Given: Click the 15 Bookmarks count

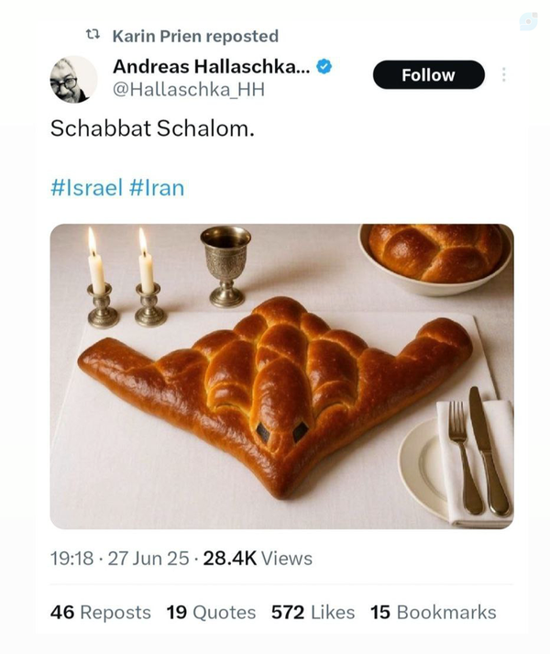Looking at the screenshot, I should (x=433, y=613).
